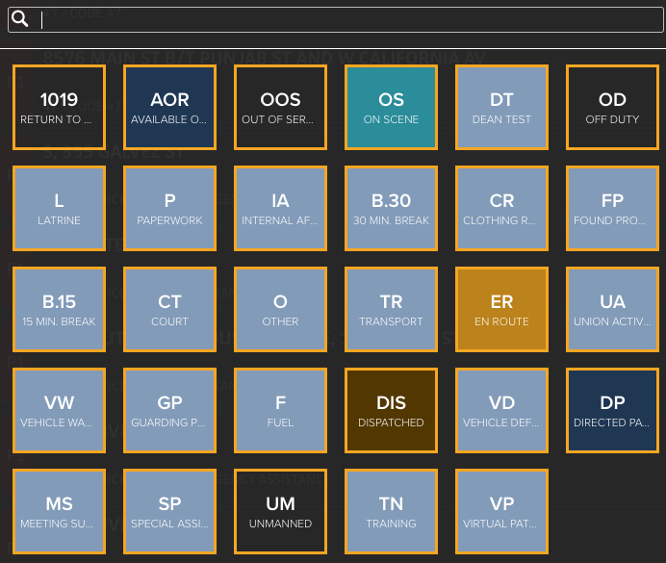Set status to ER En Route
Image resolution: width=666 pixels, height=563 pixels.
click(x=501, y=310)
